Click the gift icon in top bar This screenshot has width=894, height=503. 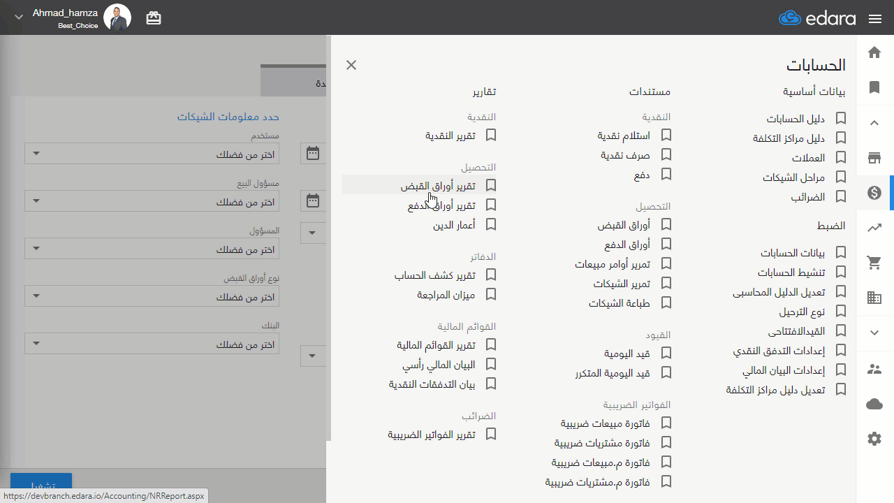coord(154,18)
